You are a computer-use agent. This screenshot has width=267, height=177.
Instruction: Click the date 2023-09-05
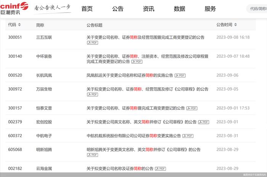(x=227, y=89)
